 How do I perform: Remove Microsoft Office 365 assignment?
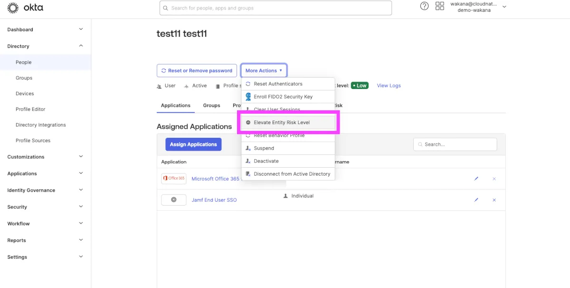coord(494,179)
